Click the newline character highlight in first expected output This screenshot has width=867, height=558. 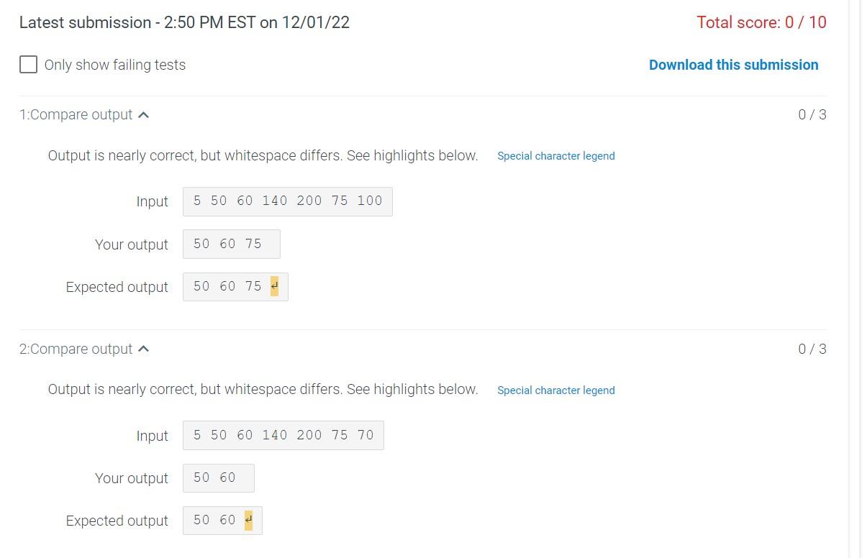[x=273, y=286]
